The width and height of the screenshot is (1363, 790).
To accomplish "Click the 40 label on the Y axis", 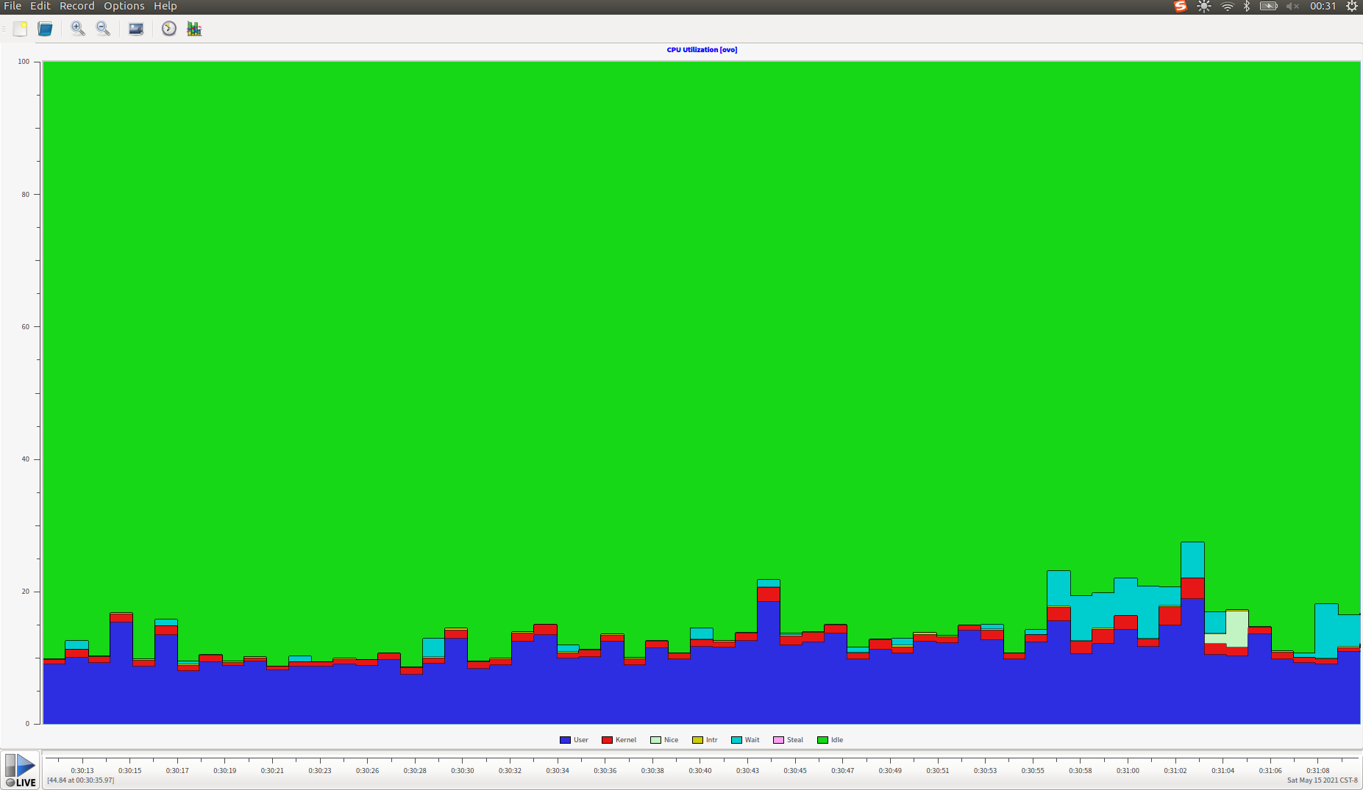I will [26, 459].
